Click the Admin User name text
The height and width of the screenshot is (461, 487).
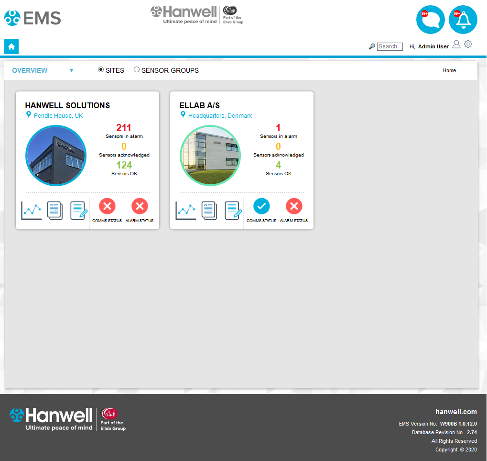point(433,46)
